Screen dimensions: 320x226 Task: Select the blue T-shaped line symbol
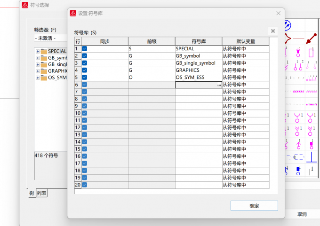312,157
